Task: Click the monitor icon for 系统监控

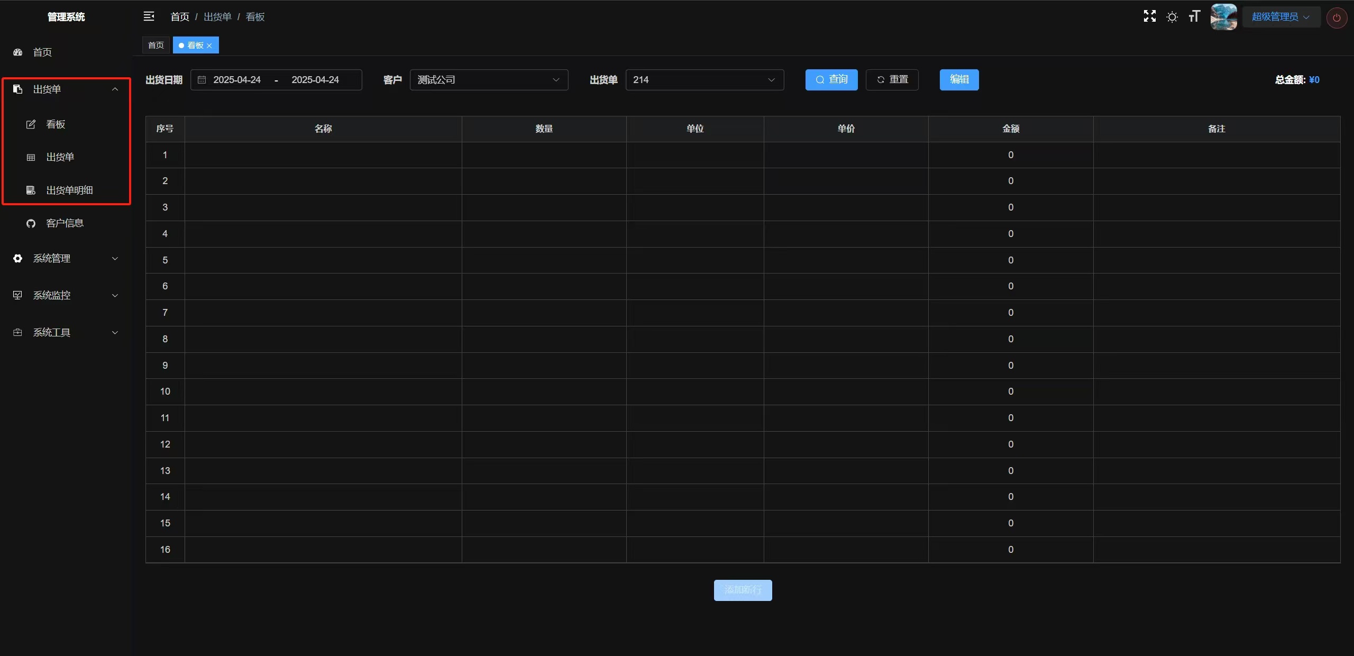Action: [x=17, y=295]
